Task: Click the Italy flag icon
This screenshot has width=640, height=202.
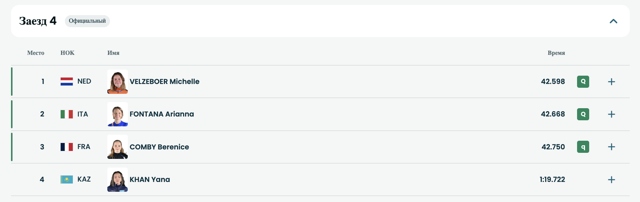Action: 67,114
